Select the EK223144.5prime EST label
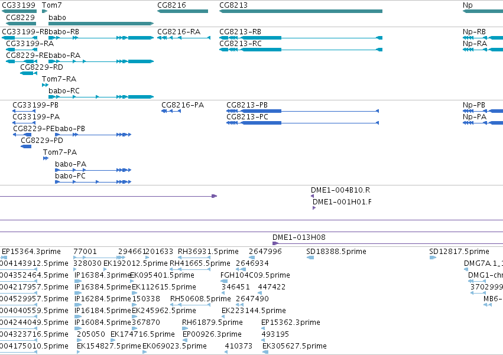 [x=254, y=311]
